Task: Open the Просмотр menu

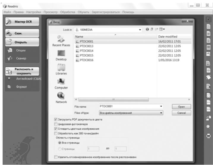Action: [x=51, y=12]
